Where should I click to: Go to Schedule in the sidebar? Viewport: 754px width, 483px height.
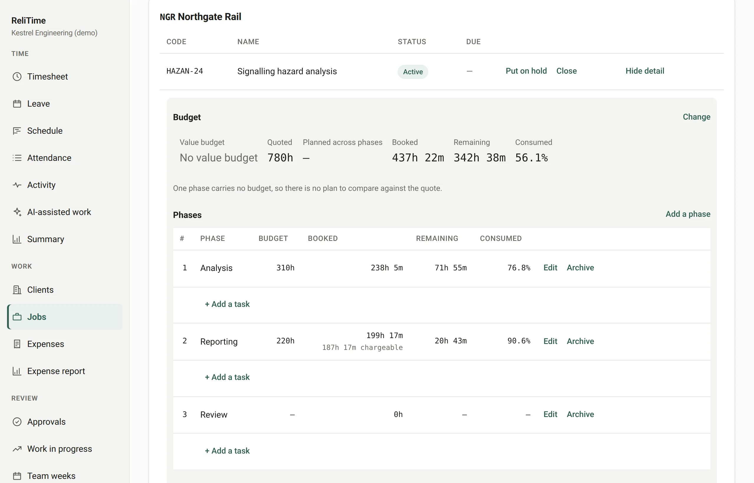65,131
